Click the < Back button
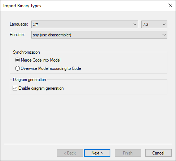The height and width of the screenshot is (161, 176). point(70,153)
